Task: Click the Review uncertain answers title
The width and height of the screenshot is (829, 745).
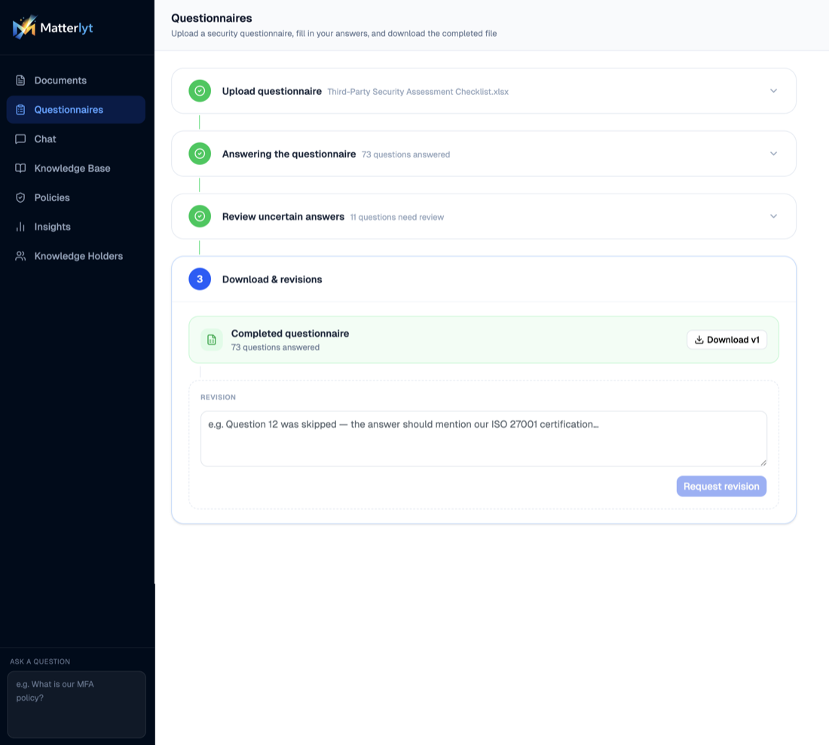Action: (283, 217)
